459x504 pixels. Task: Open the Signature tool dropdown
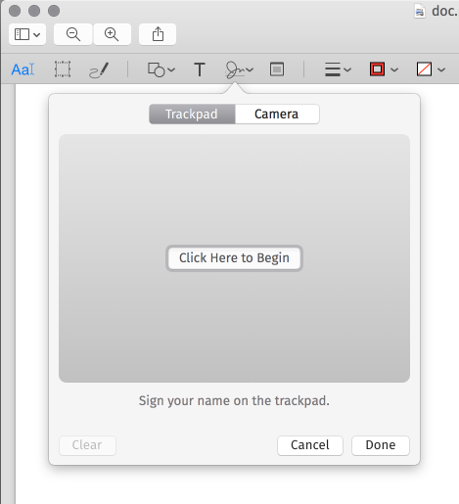[x=239, y=69]
